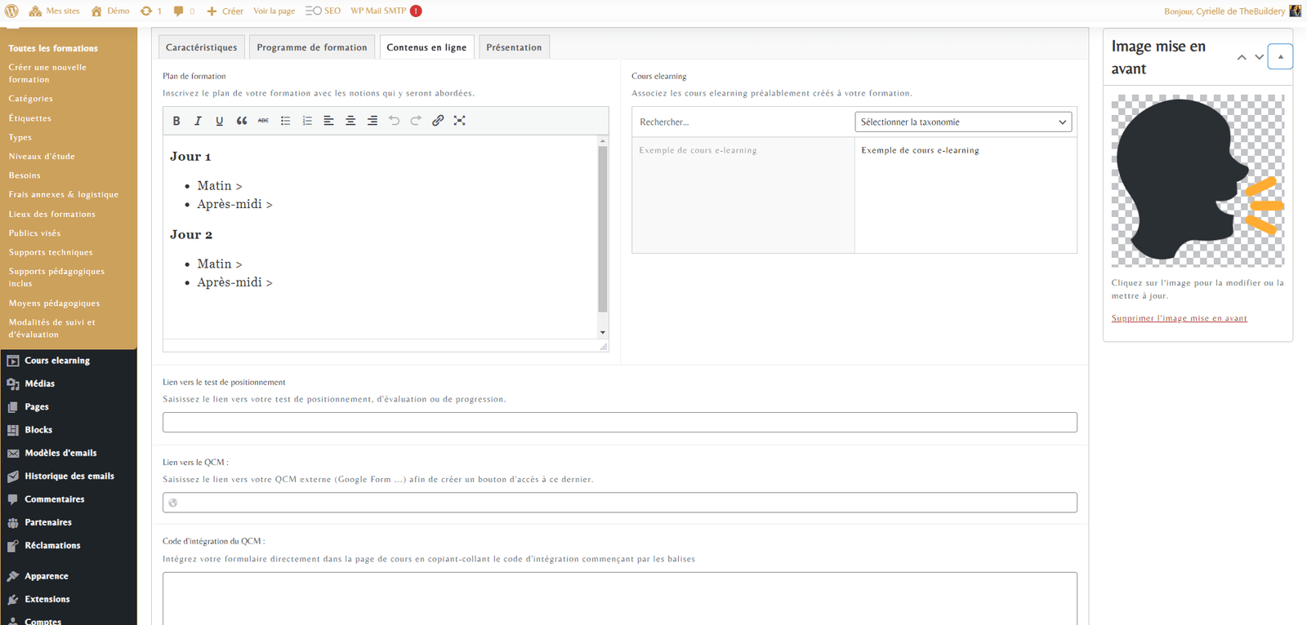Viewport: 1307px width, 625px height.
Task: Underline the selected editor text
Action: 220,121
